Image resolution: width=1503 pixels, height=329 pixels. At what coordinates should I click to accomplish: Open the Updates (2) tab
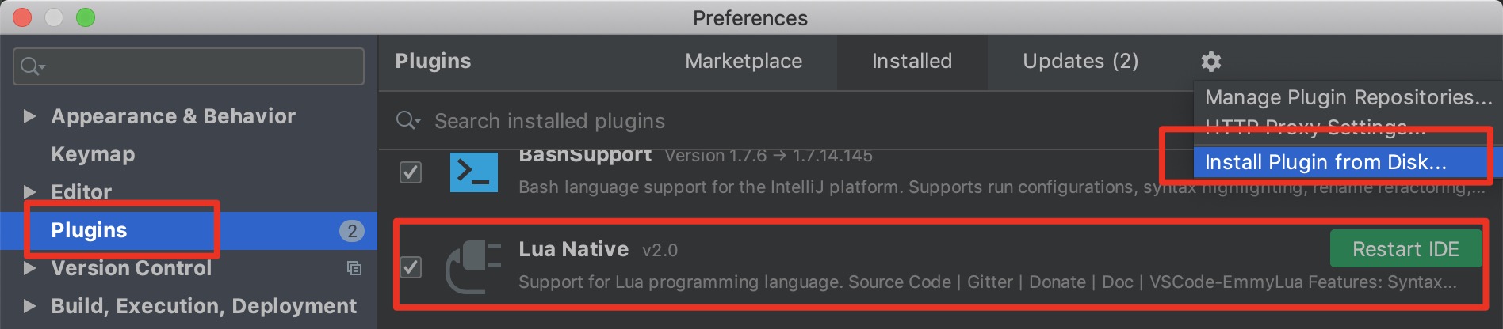pos(1080,61)
